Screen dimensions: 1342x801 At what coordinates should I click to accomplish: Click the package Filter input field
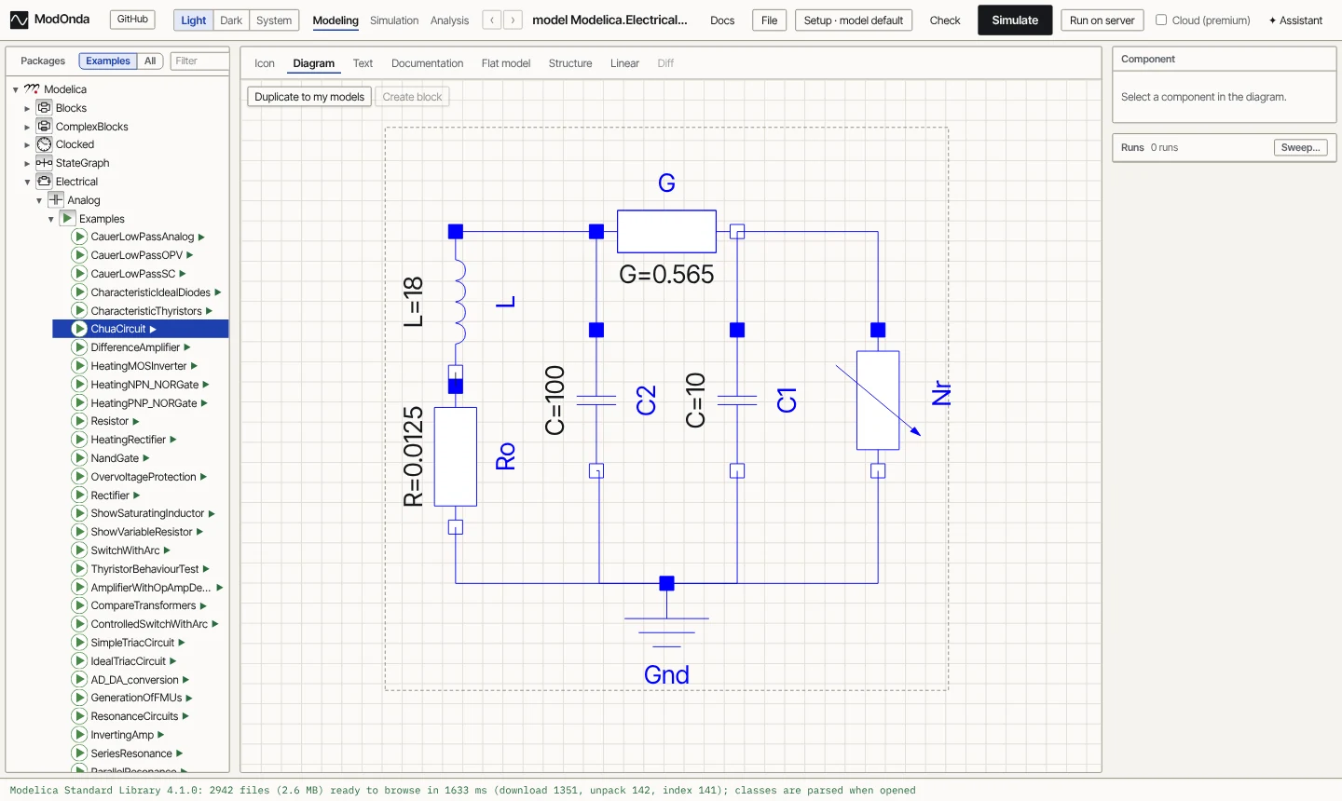pos(199,61)
